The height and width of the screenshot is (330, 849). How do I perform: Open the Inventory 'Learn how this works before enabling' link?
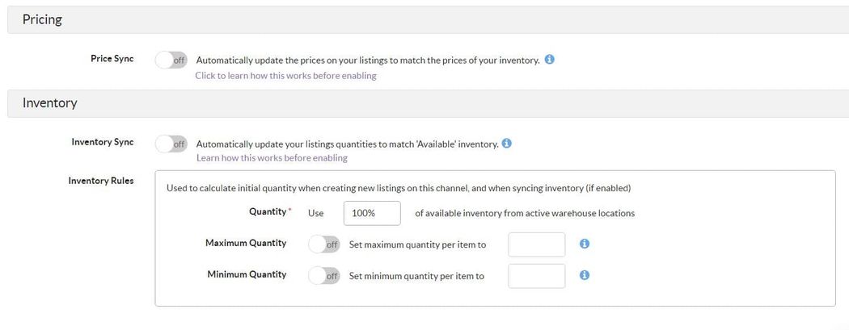coord(272,158)
